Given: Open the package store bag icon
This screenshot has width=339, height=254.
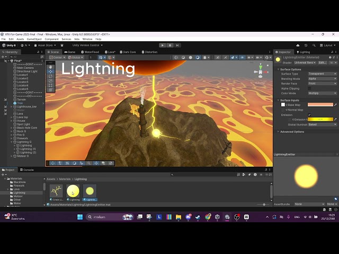Looking at the screenshot, I should pos(62,46).
